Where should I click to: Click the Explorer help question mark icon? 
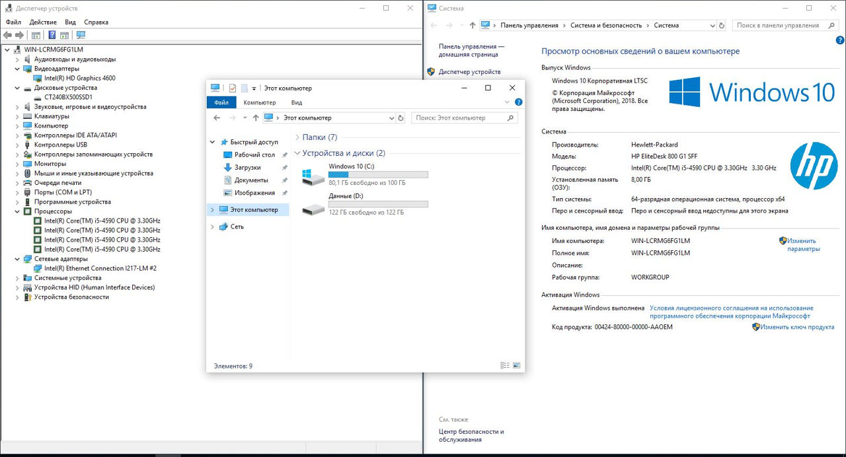coord(518,102)
